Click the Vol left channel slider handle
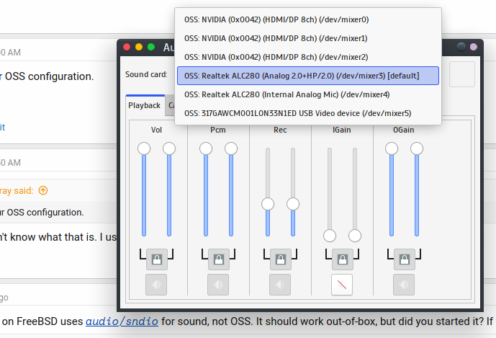Image resolution: width=496 pixels, height=338 pixels. pos(144,148)
